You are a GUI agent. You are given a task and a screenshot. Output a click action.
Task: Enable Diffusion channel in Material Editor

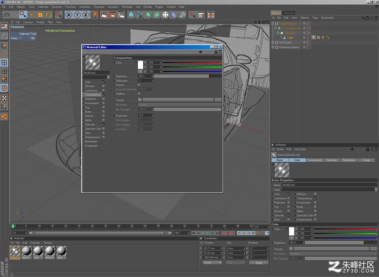[104, 86]
